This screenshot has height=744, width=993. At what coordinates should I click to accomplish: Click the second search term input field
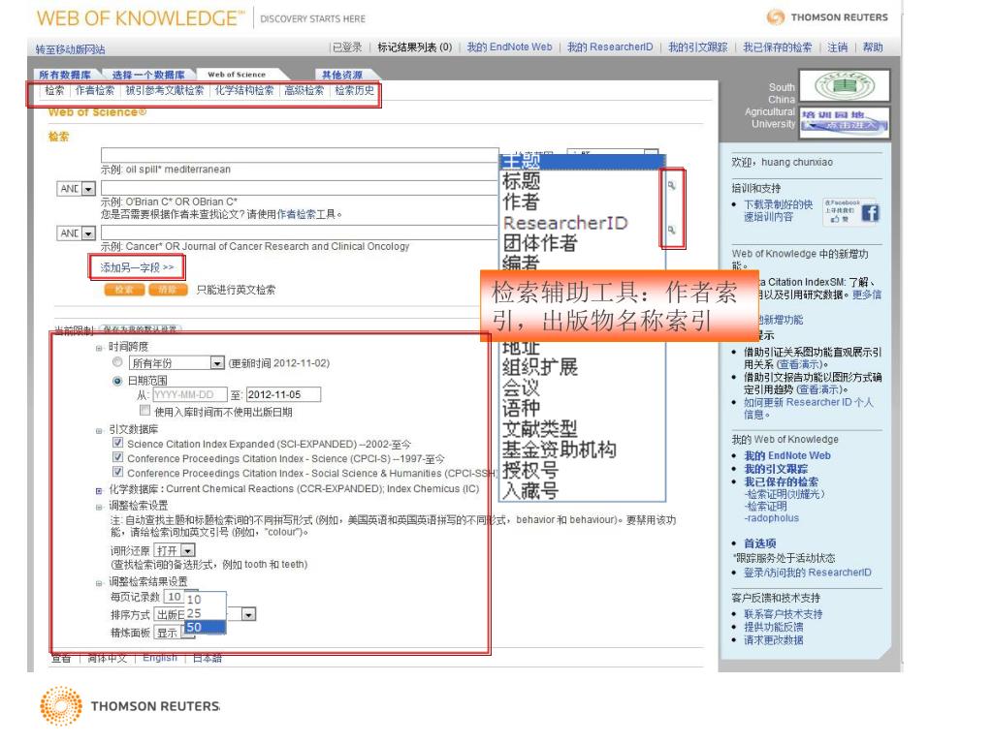coord(300,189)
